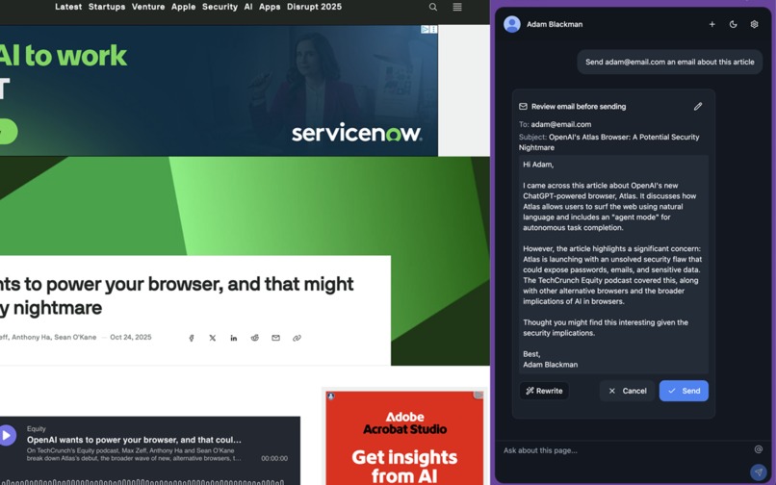
Task: Click the Oct 24, 2025 date
Action: click(131, 337)
